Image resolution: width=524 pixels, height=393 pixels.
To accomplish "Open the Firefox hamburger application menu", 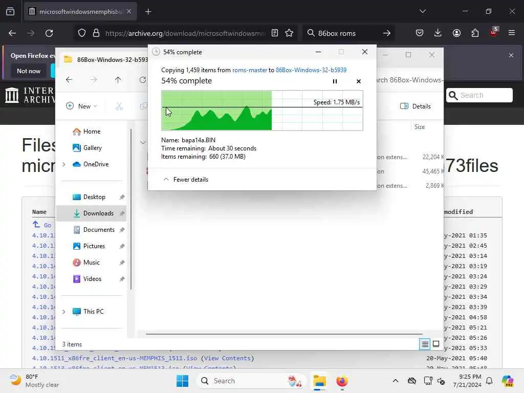I will 512,33.
